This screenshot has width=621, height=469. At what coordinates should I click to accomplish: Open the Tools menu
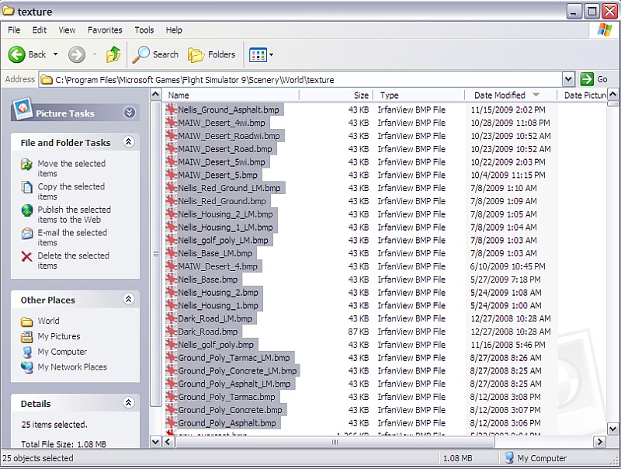coord(144,30)
